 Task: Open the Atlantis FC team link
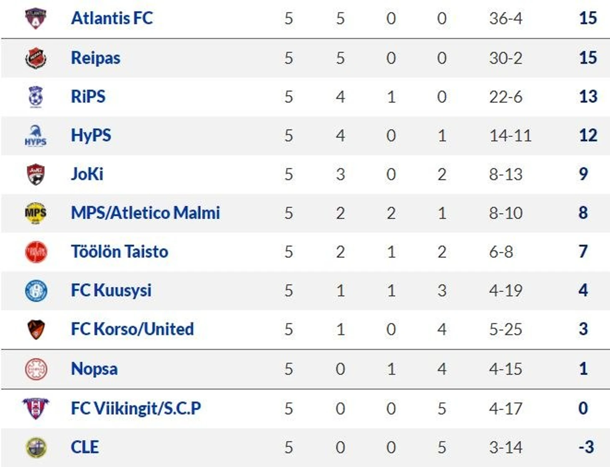(112, 18)
